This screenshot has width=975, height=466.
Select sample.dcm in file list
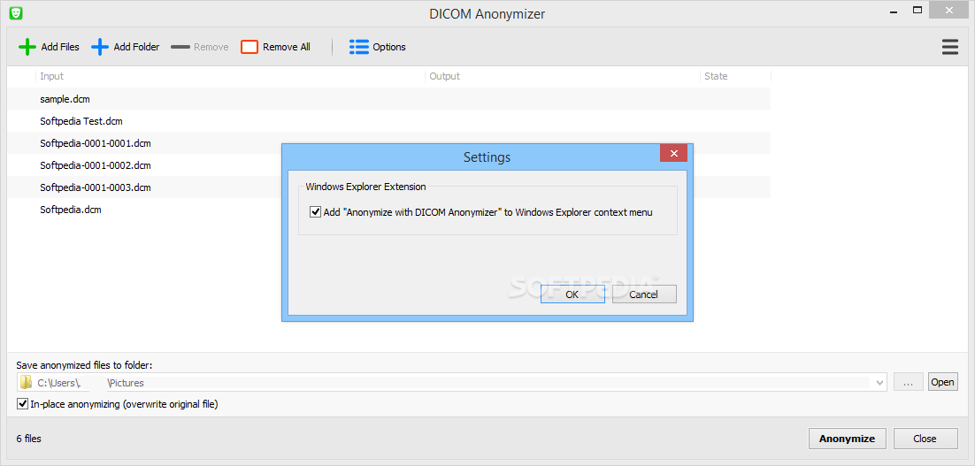[x=388, y=99]
